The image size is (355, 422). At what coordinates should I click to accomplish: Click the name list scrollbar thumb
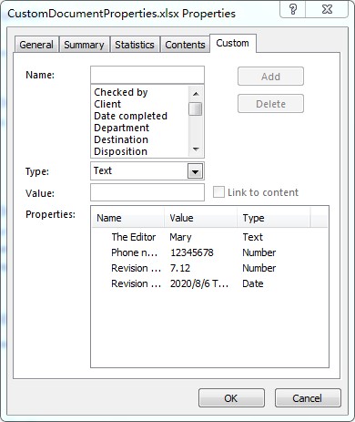click(196, 108)
